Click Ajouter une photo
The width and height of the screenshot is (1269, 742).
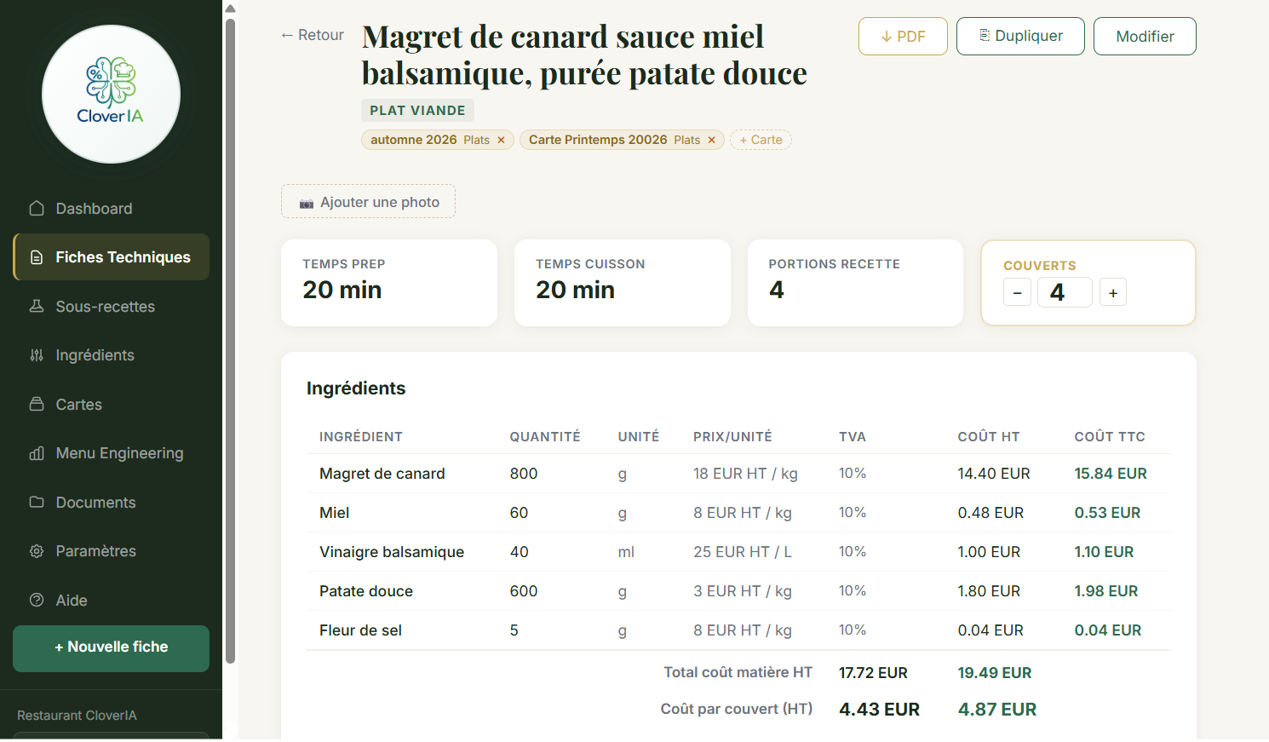(368, 202)
